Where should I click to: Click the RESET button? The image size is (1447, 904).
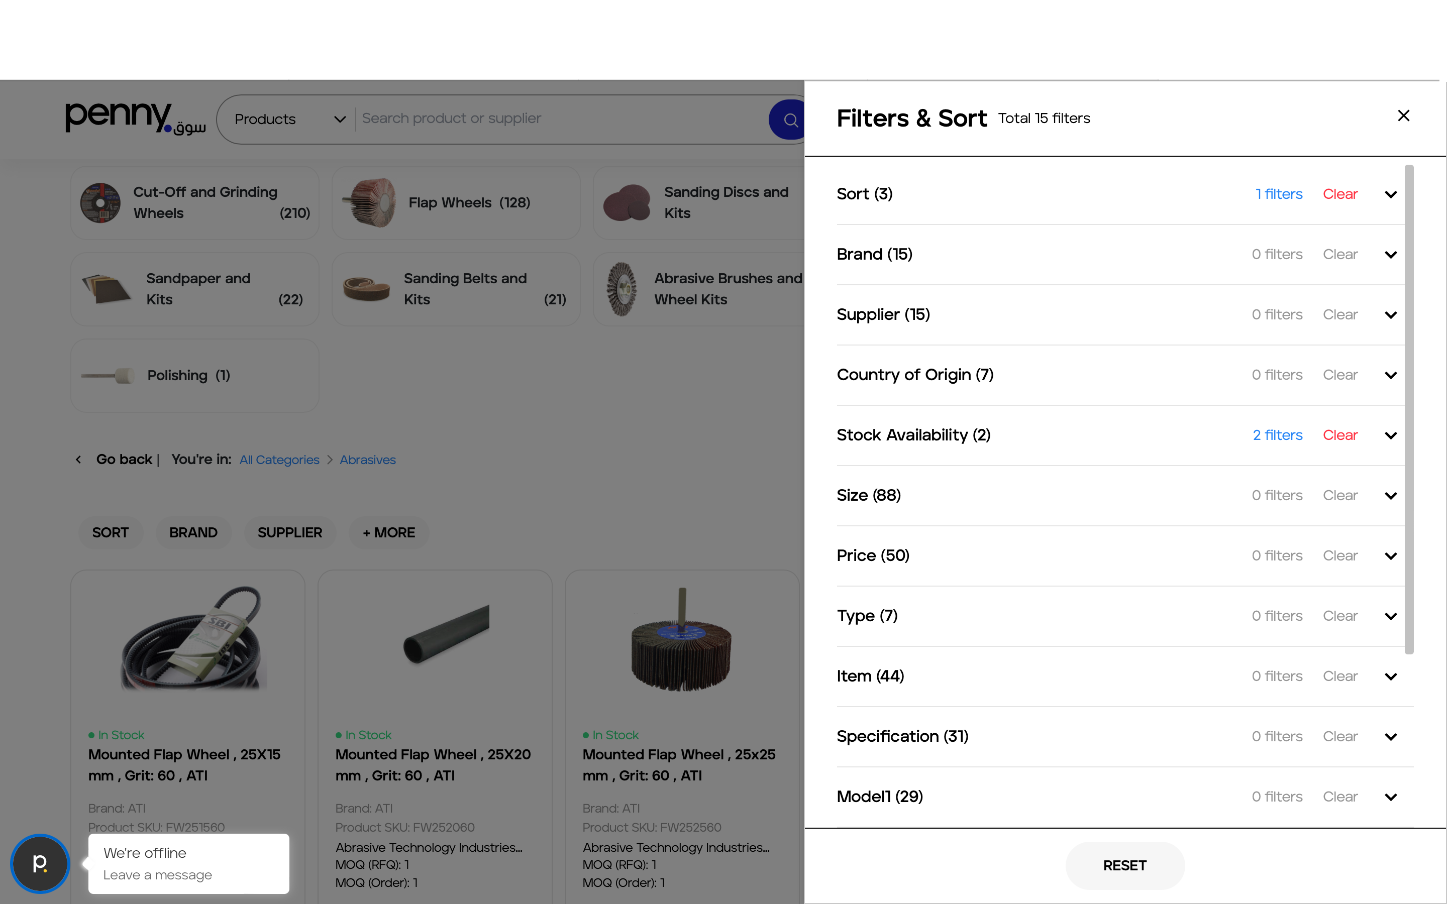(x=1125, y=866)
